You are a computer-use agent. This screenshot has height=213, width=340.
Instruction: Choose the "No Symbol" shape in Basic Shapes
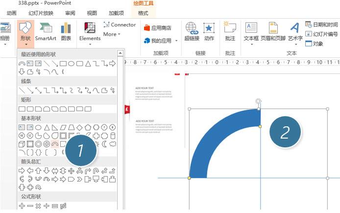(x=47, y=144)
